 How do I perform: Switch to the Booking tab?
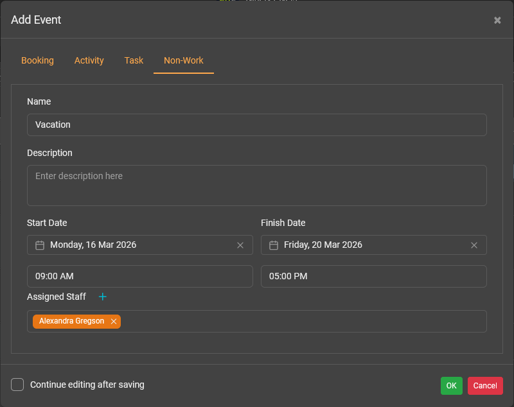[37, 60]
